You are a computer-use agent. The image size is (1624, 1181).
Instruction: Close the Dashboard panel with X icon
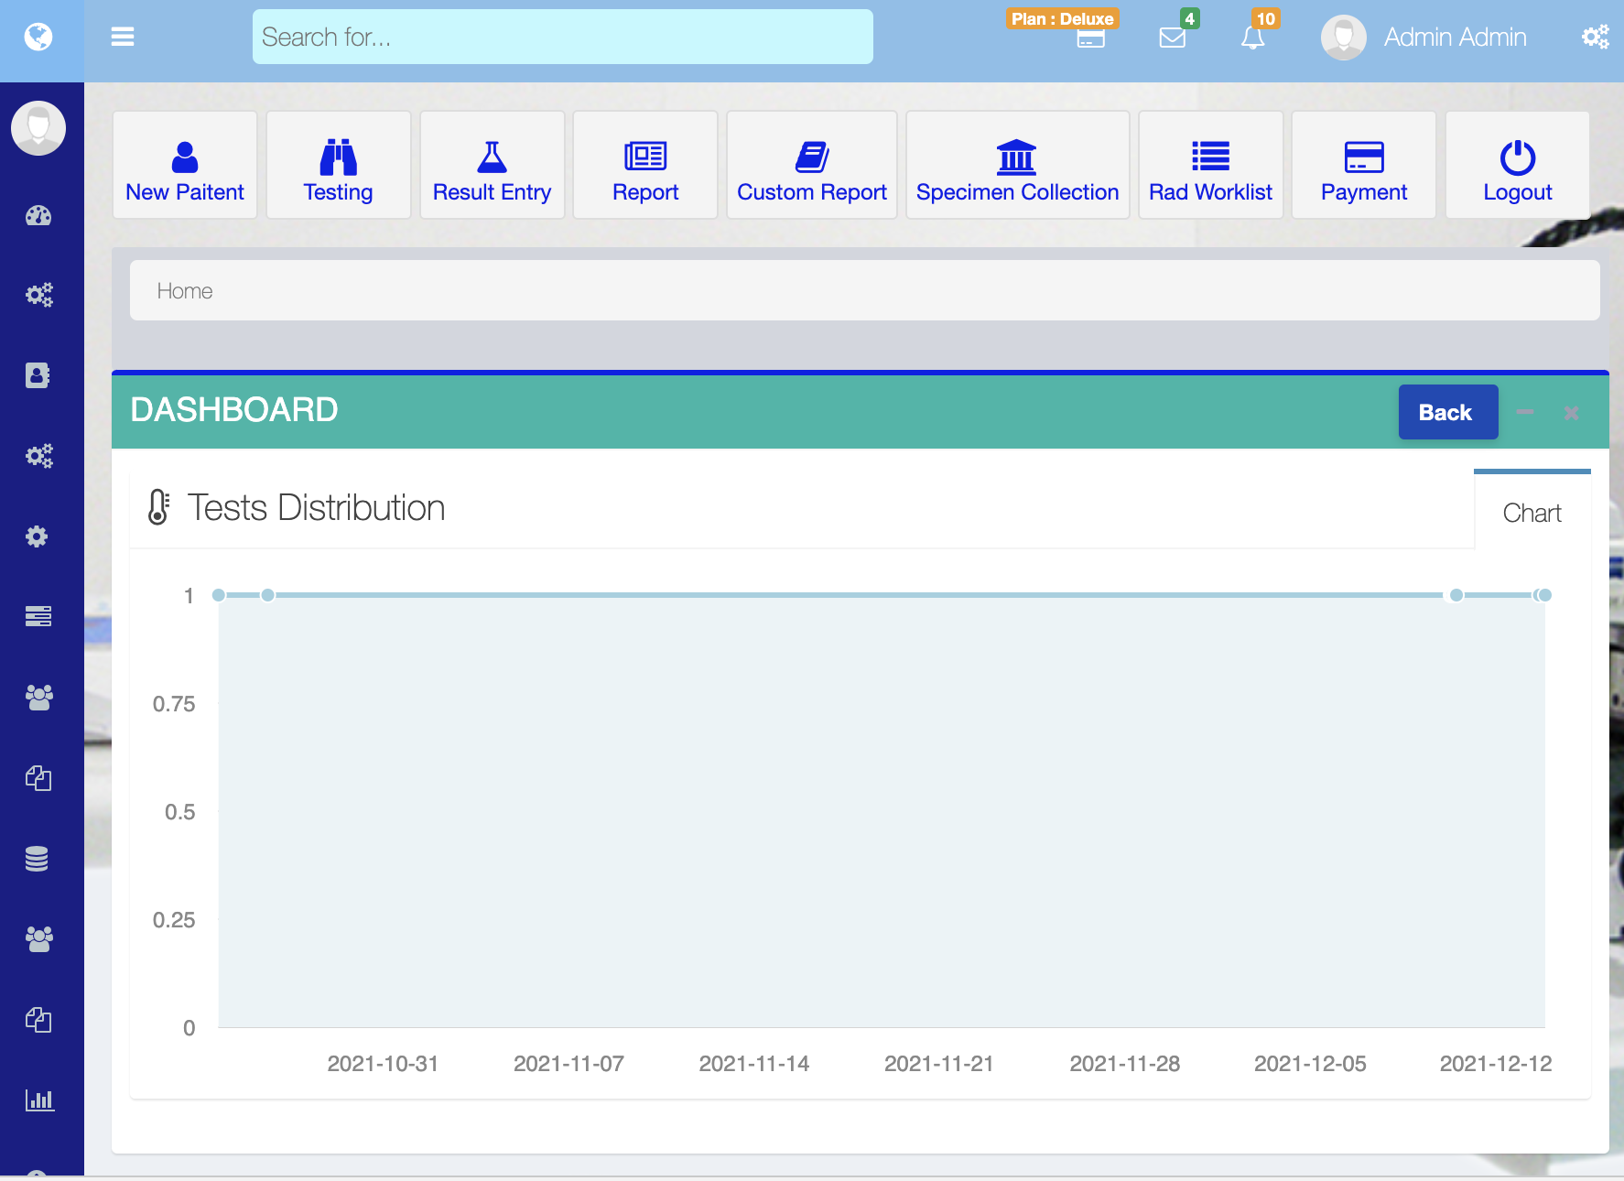point(1572,413)
